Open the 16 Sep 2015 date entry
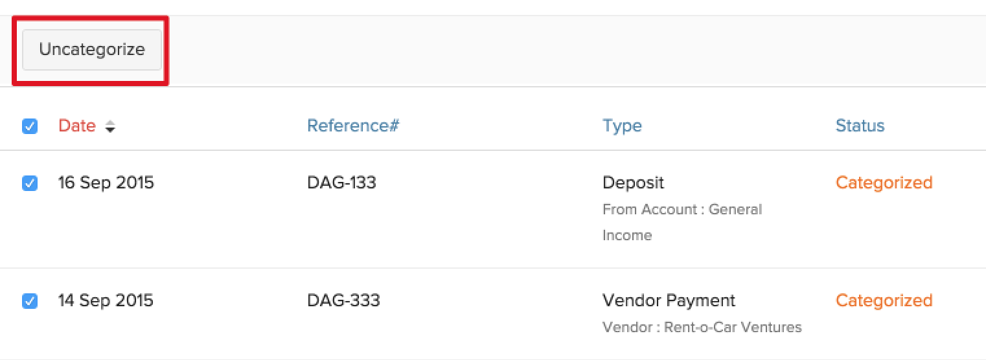Image resolution: width=986 pixels, height=360 pixels. pyautogui.click(x=106, y=183)
